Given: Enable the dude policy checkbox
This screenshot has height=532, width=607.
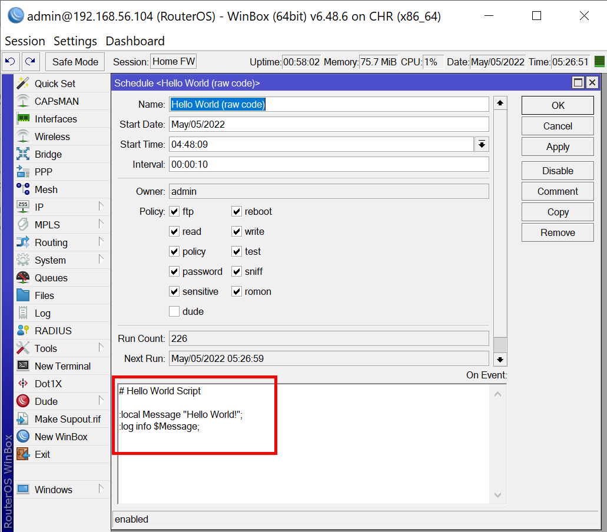Looking at the screenshot, I should point(174,311).
